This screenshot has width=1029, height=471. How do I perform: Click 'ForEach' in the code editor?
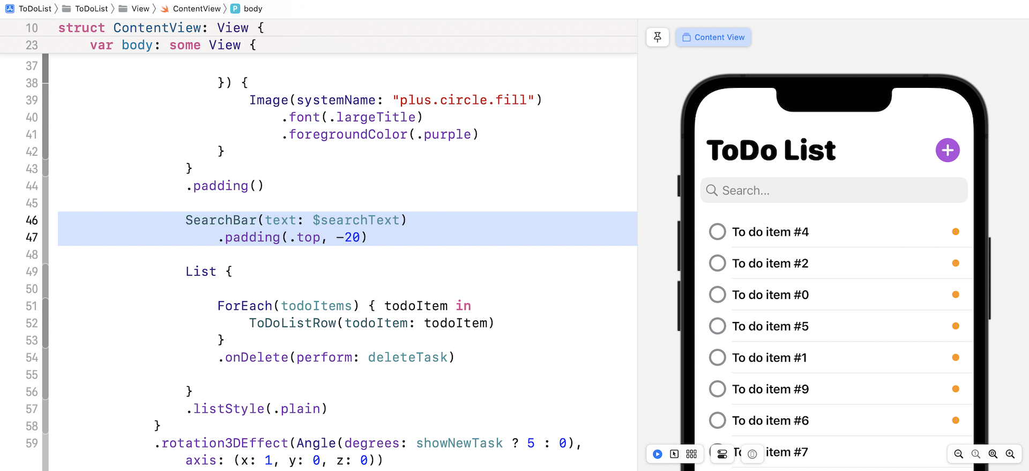(245, 306)
